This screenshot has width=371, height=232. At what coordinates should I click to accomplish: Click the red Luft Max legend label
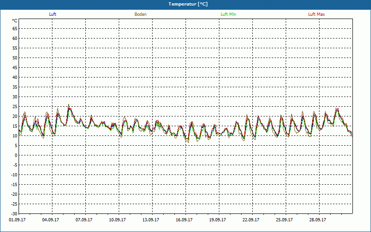point(316,14)
